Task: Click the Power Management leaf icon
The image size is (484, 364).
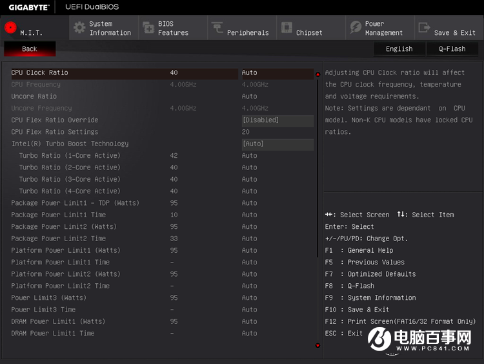Action: [x=356, y=28]
